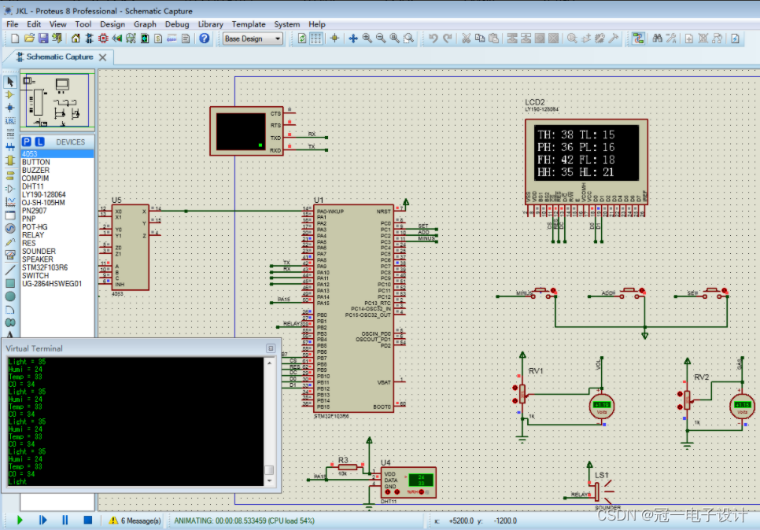Click the Save Project floppy icon
Viewport: 760px width, 530px height.
[x=43, y=39]
